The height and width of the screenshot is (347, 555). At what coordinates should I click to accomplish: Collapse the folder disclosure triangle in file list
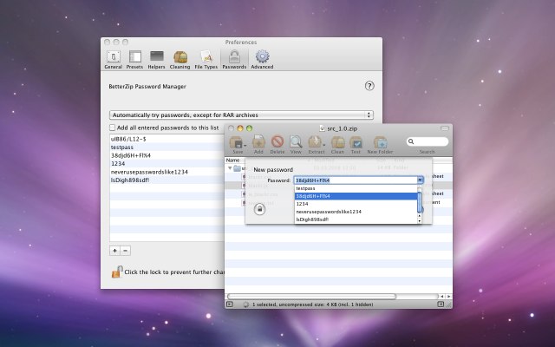point(232,168)
